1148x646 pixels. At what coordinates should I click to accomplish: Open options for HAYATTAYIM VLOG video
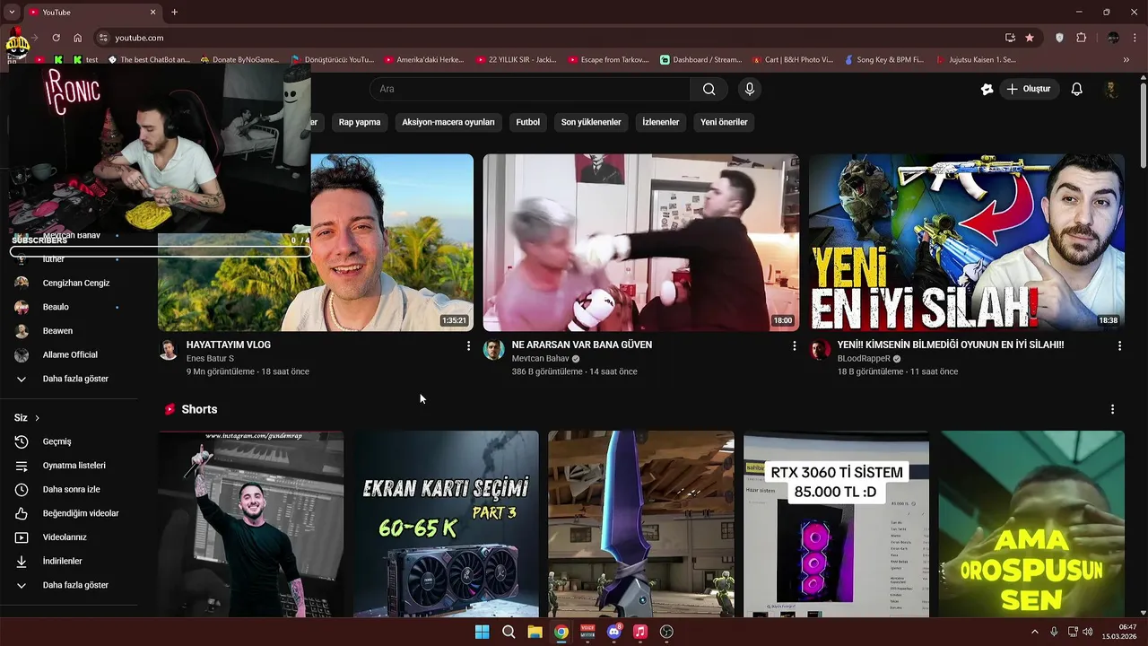click(x=468, y=345)
